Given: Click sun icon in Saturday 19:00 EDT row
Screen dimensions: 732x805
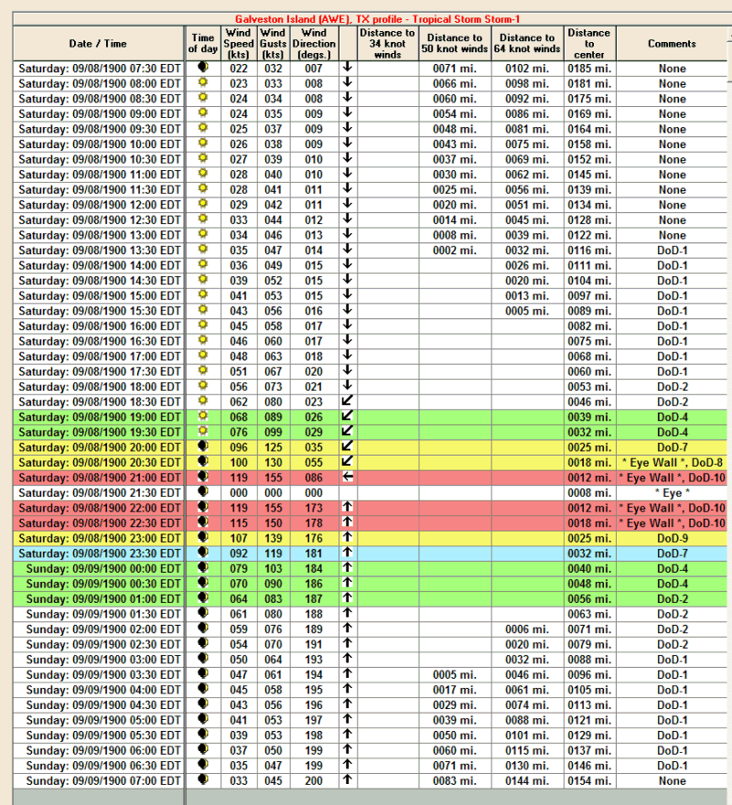Looking at the screenshot, I should point(203,416).
